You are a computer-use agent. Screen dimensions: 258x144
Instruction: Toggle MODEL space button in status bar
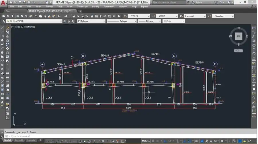(x=146, y=141)
